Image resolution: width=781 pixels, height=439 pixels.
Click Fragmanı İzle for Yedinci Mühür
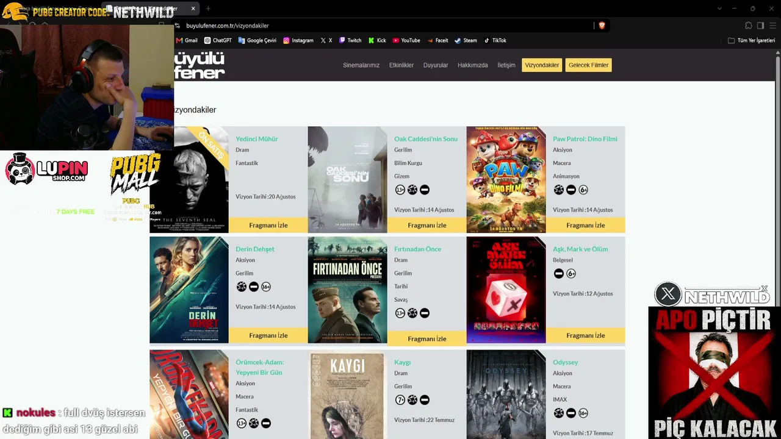268,225
